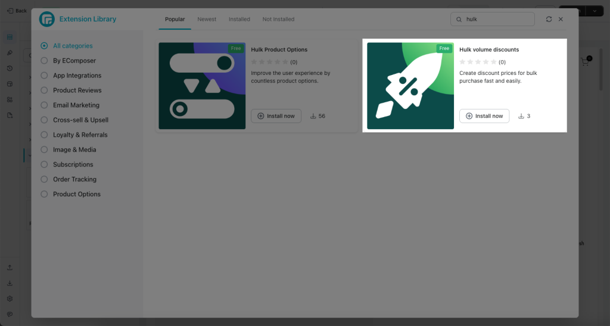Open the layout template icon in sidebar

tap(10, 84)
